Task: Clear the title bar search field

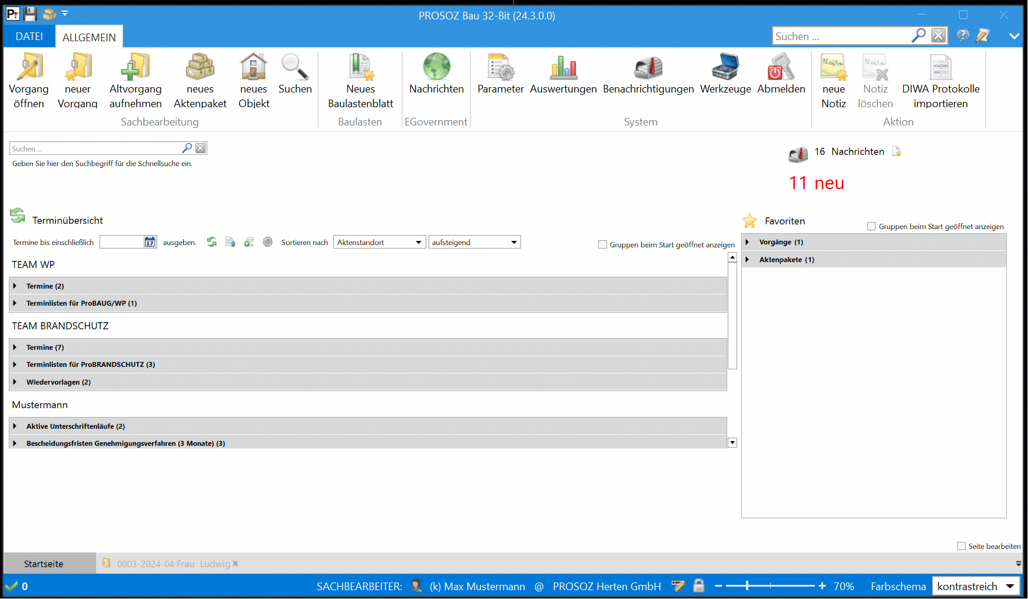Action: pyautogui.click(x=939, y=35)
